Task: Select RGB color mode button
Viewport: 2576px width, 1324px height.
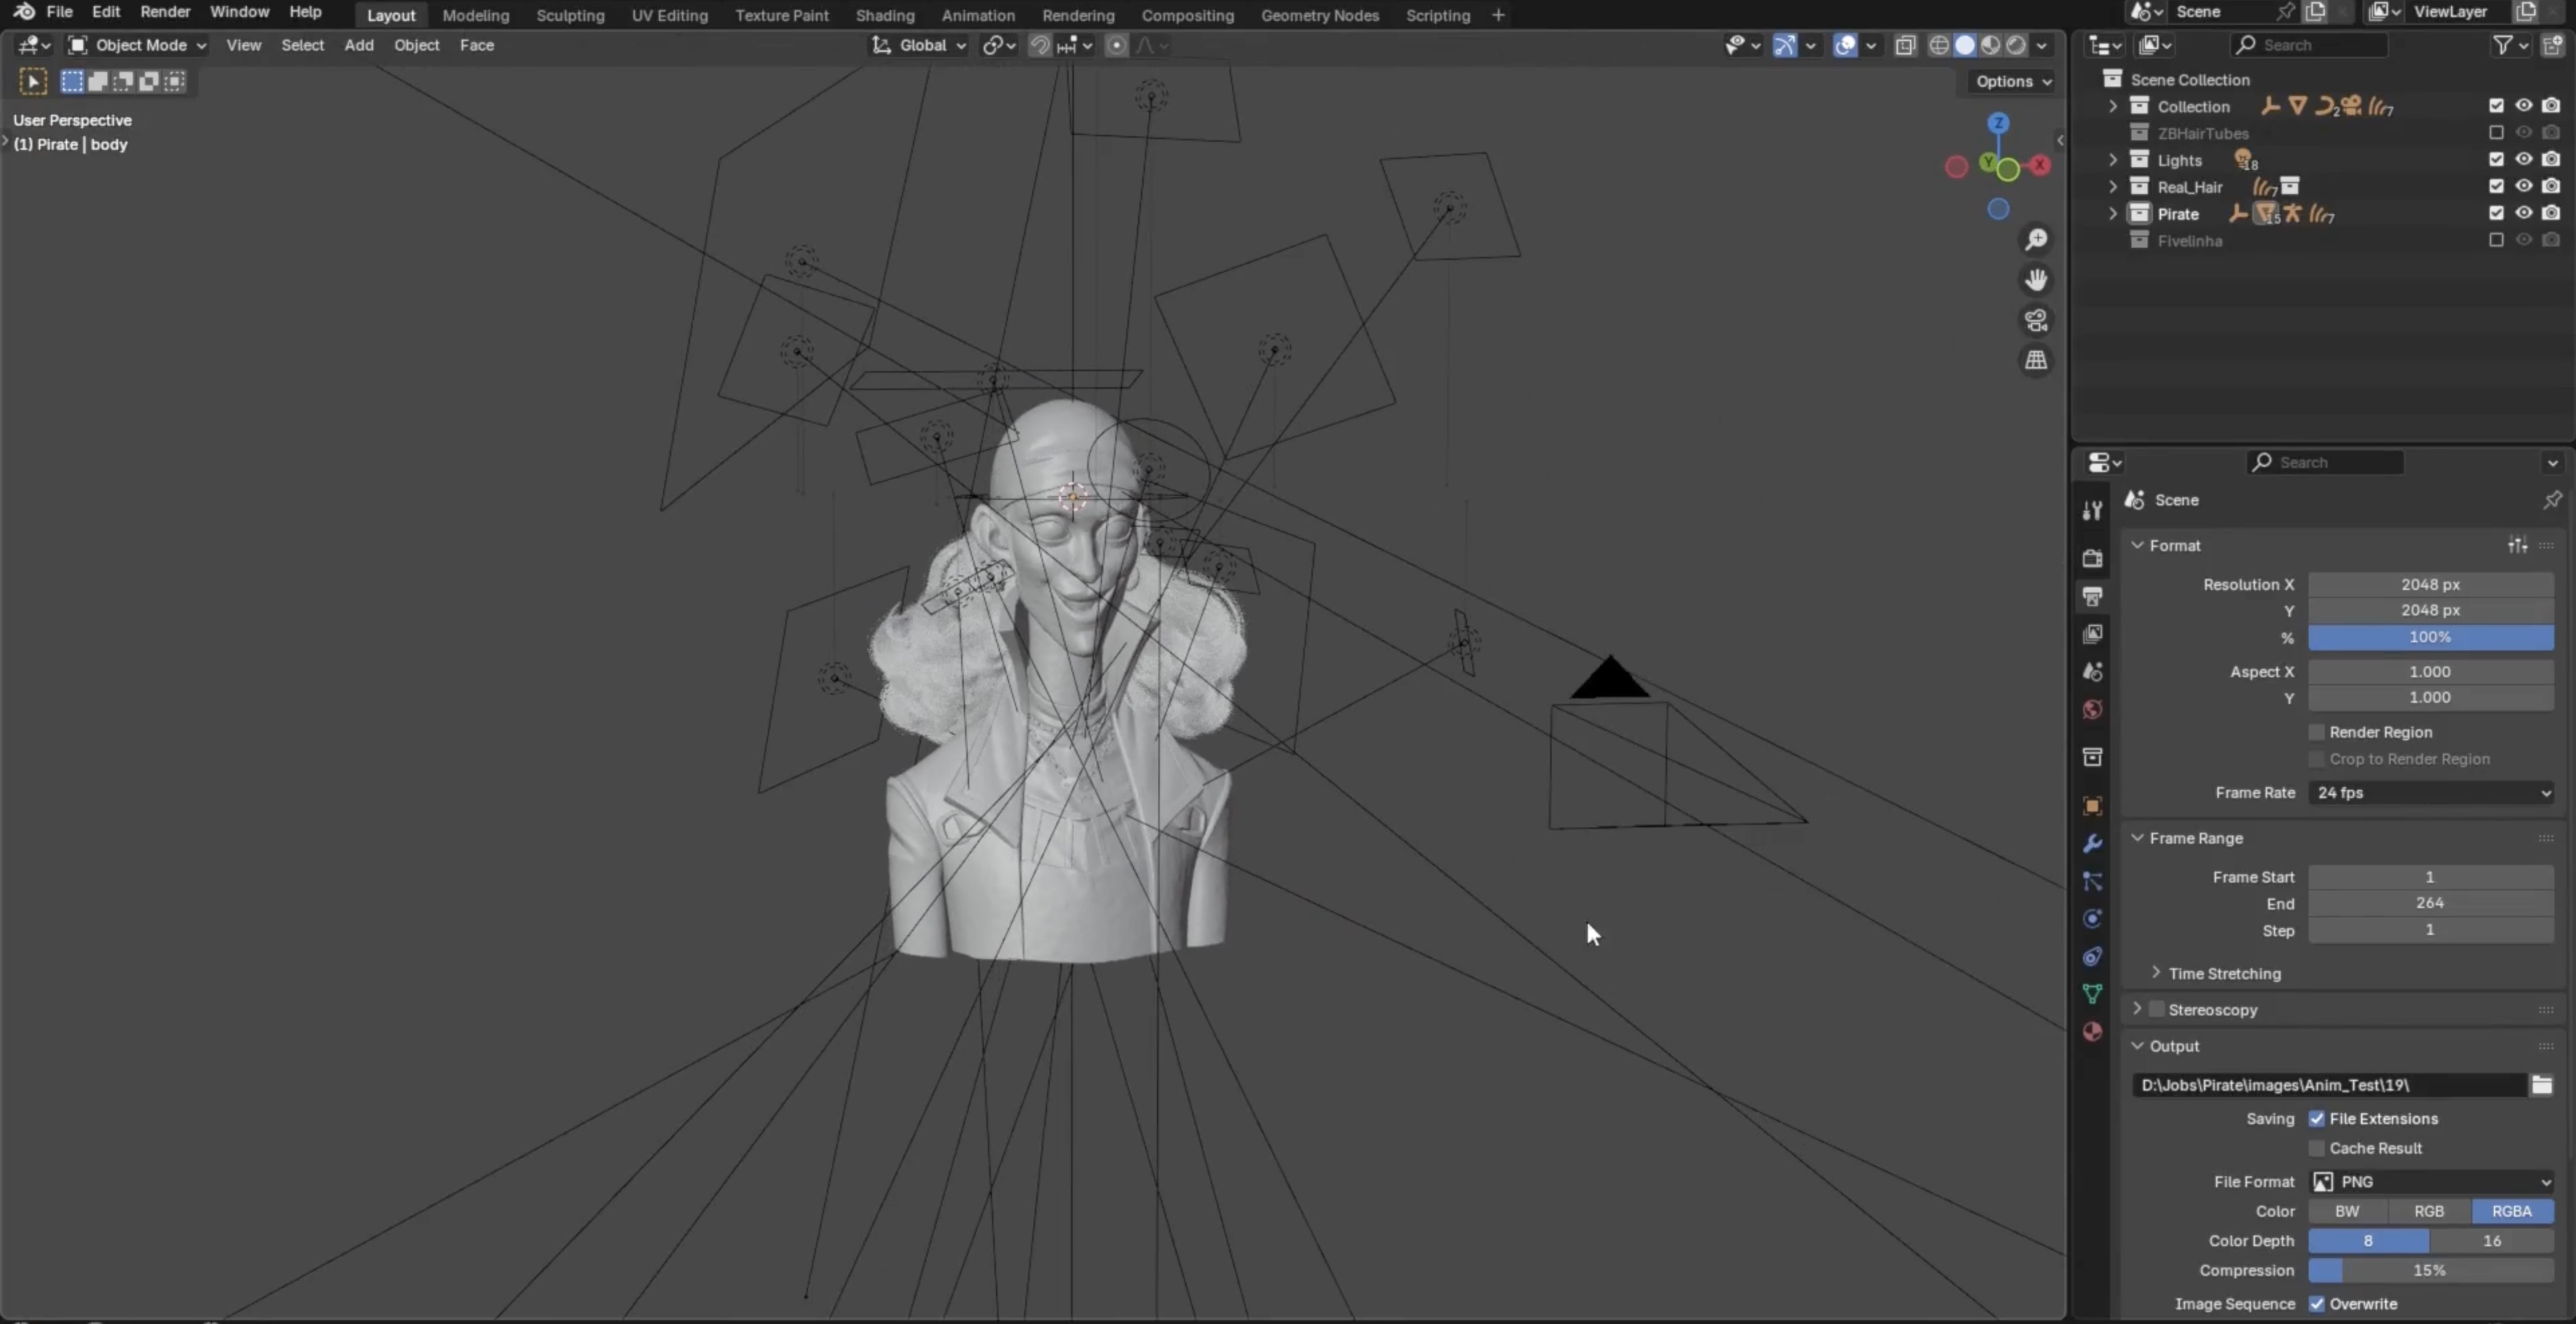Action: 2428,1211
